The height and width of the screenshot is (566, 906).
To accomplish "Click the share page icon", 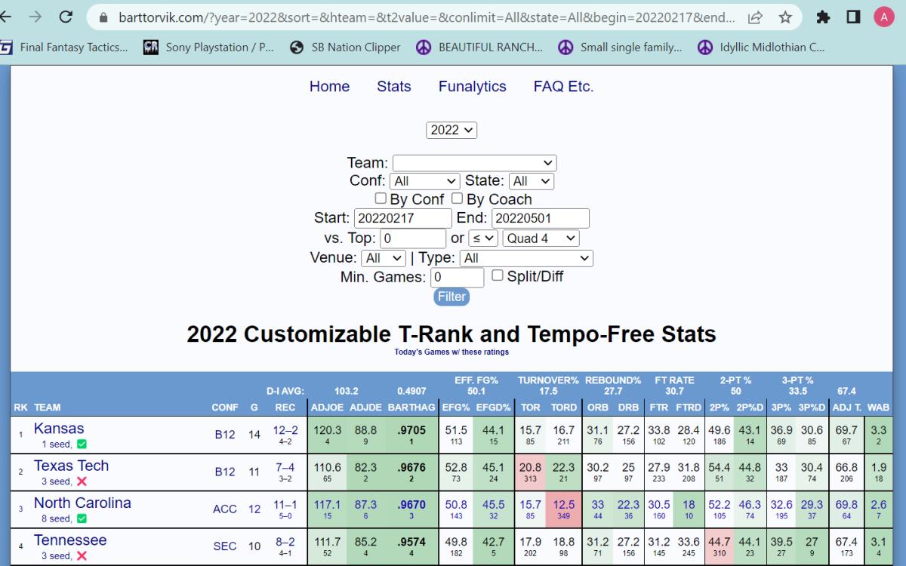I will [x=754, y=17].
